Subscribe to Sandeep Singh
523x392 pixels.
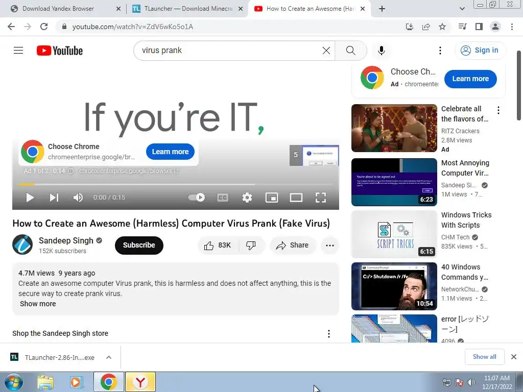139,246
